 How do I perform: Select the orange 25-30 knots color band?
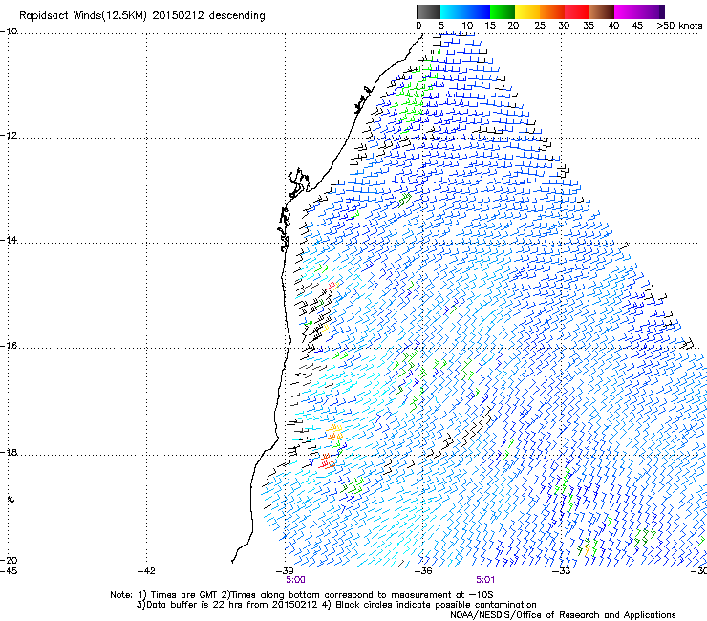(x=552, y=11)
